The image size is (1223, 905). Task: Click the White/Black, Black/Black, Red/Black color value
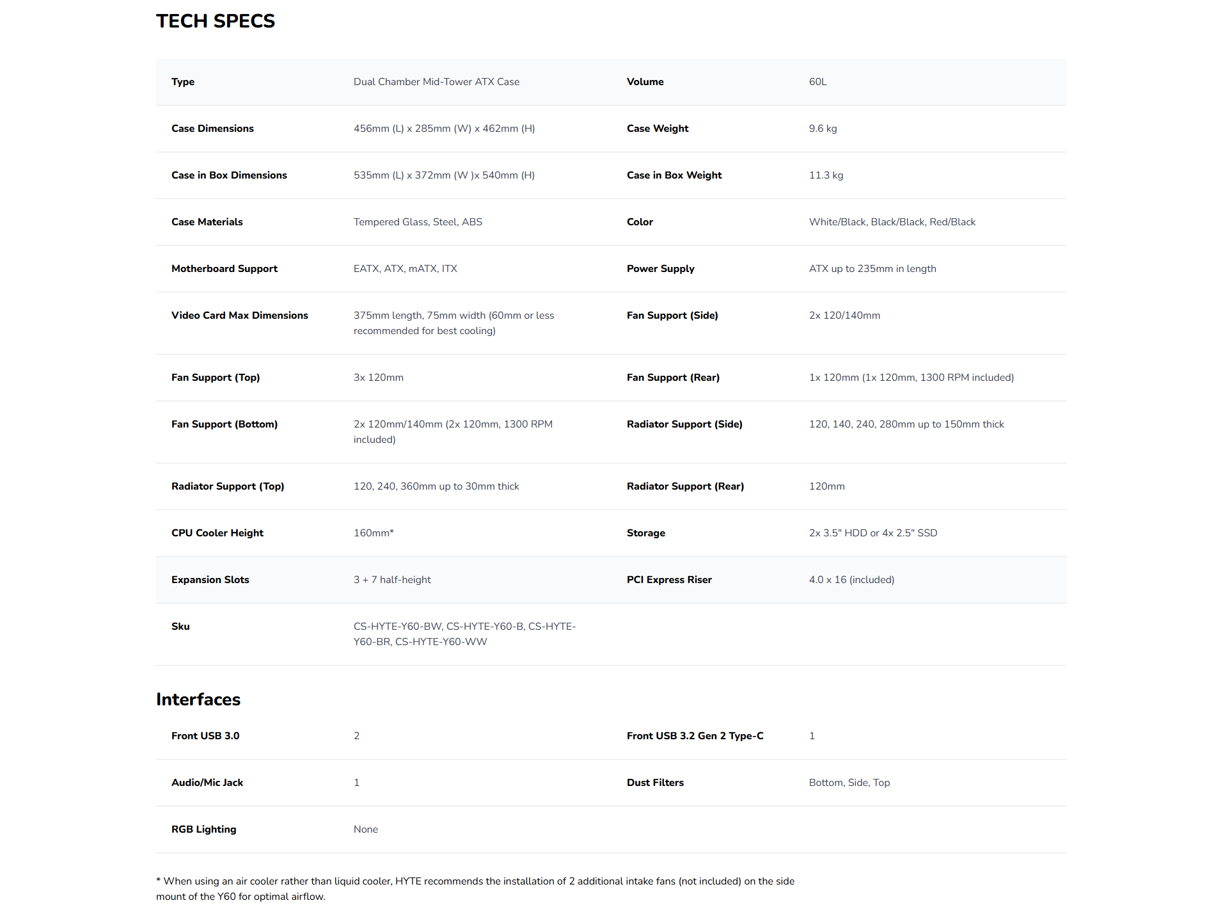(x=892, y=222)
